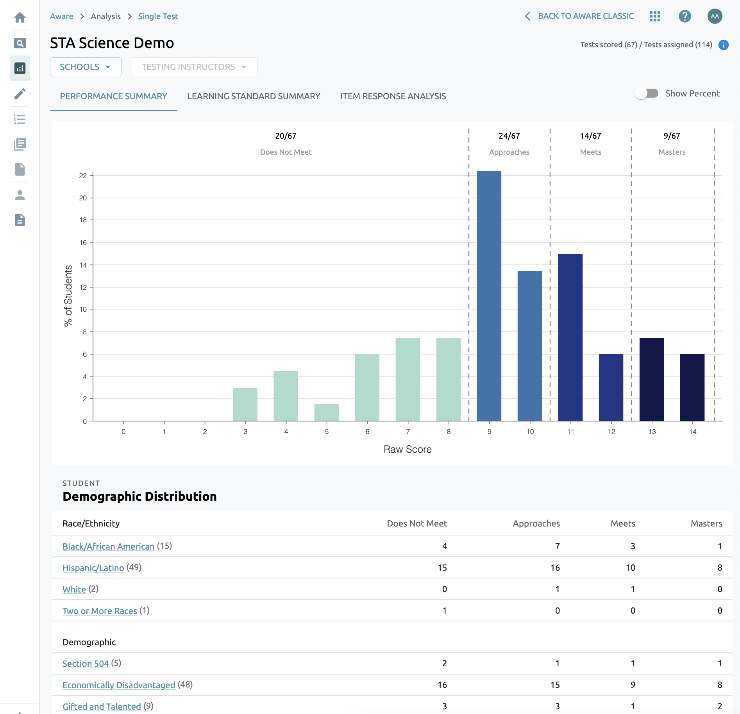Click the Aware breadcrumb link
Viewport: 740px width, 714px height.
coord(62,16)
